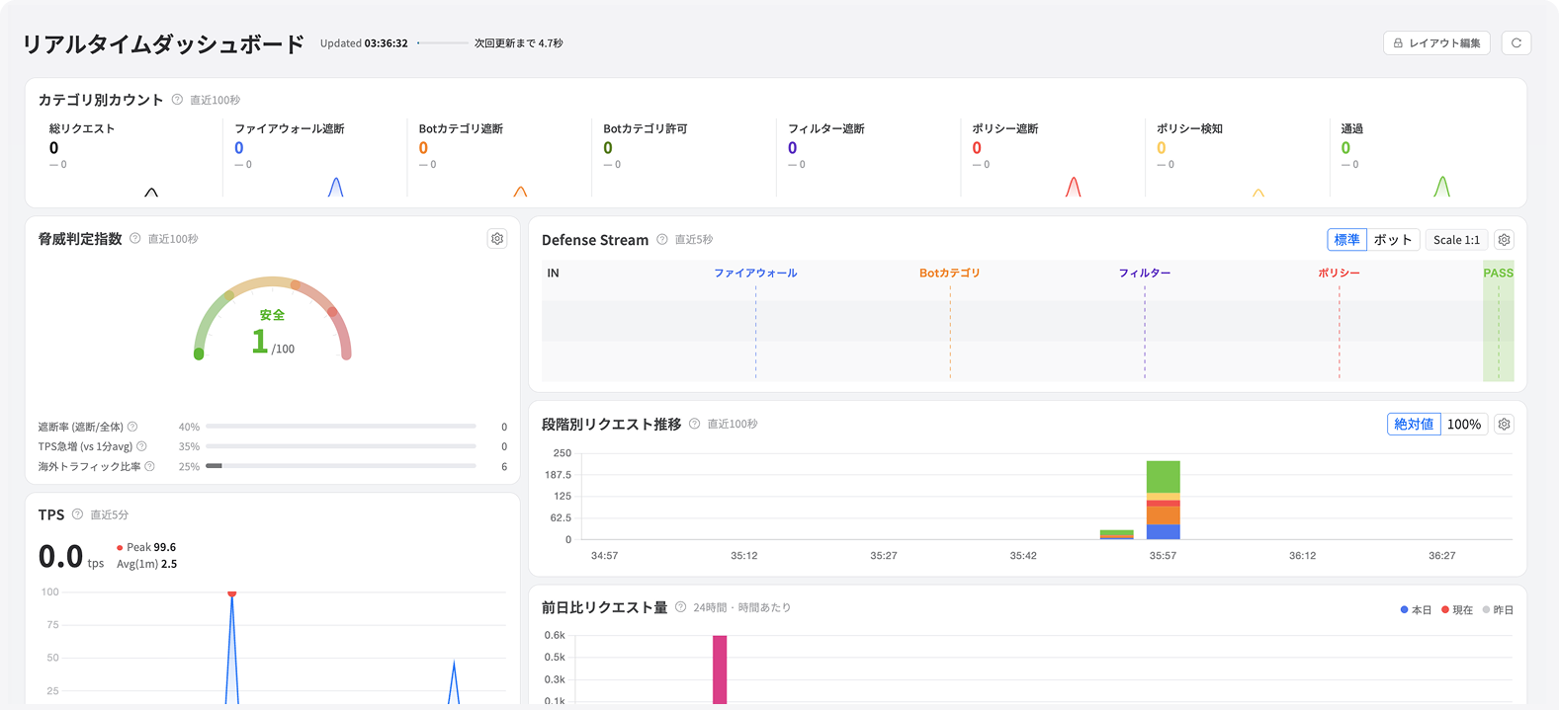Click the help icon next to TPS急増 (vs 1分avg)
This screenshot has width=1559, height=710.
(141, 446)
